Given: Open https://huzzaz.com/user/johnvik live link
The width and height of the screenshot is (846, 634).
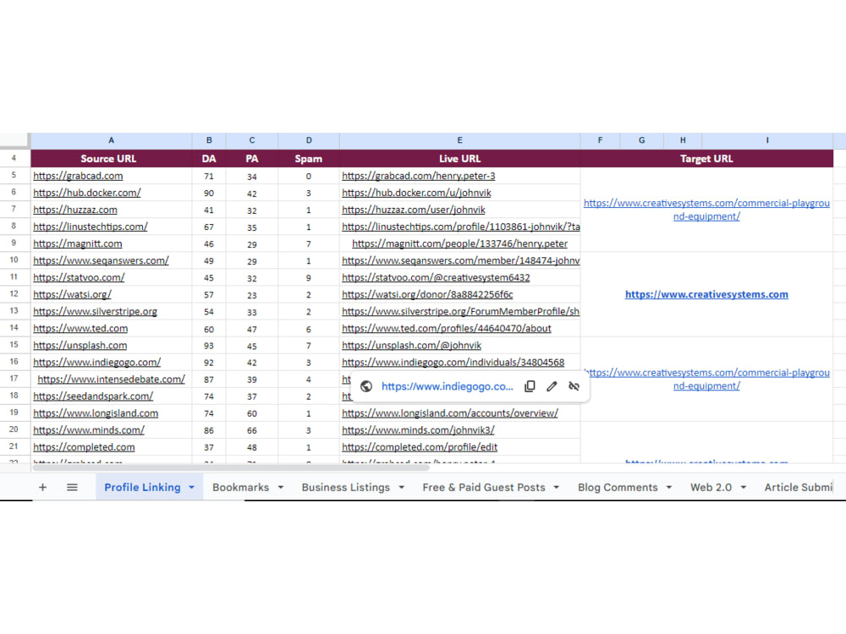Looking at the screenshot, I should point(414,210).
